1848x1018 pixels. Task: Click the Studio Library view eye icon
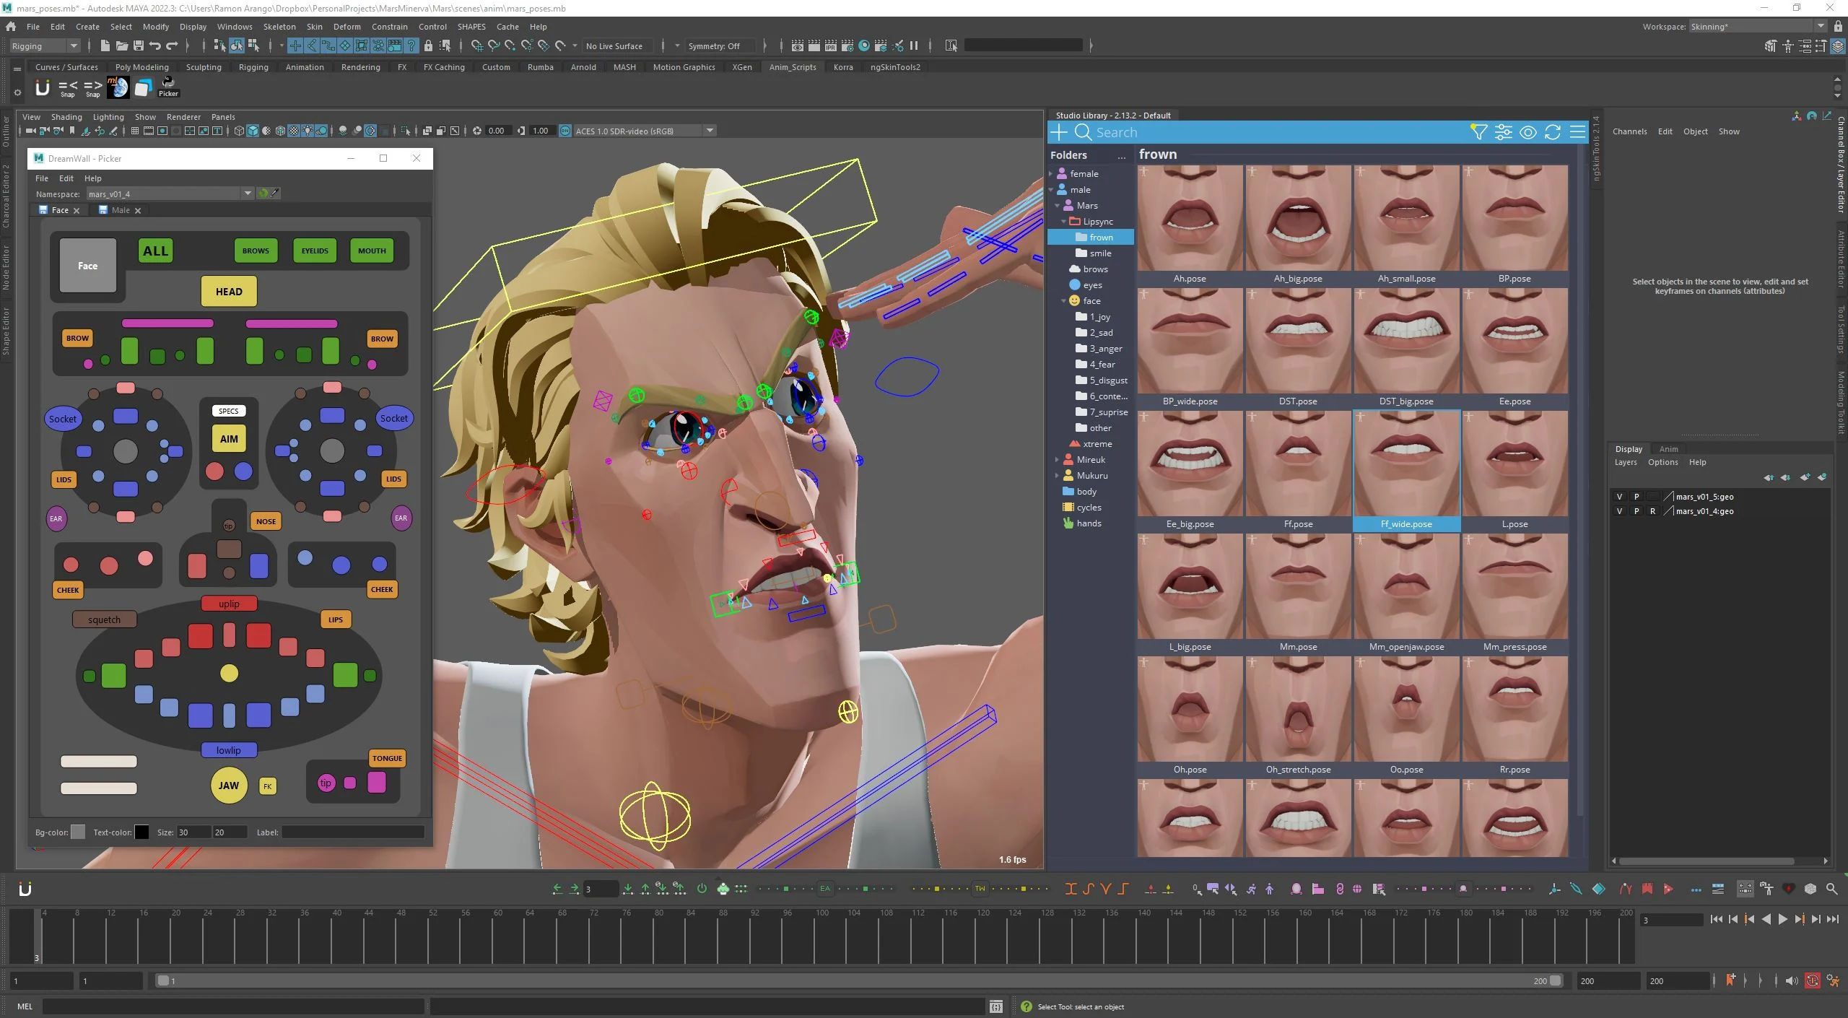tap(1528, 132)
